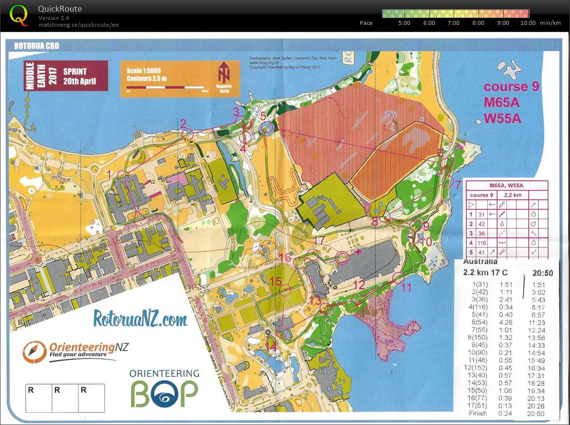
Task: Select control circle 2 on the map
Action: 187,134
